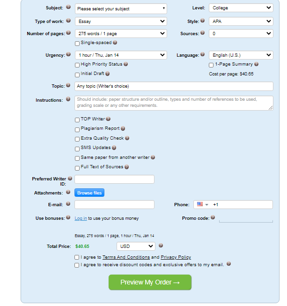287x306 pixels.
Task: Click help icon next to Subject label
Action: click(x=68, y=7)
